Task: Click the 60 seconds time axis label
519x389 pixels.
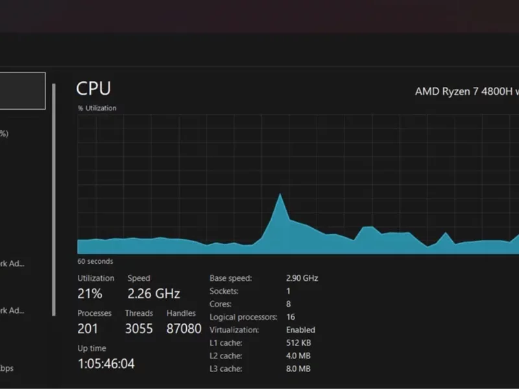Action: [95, 261]
